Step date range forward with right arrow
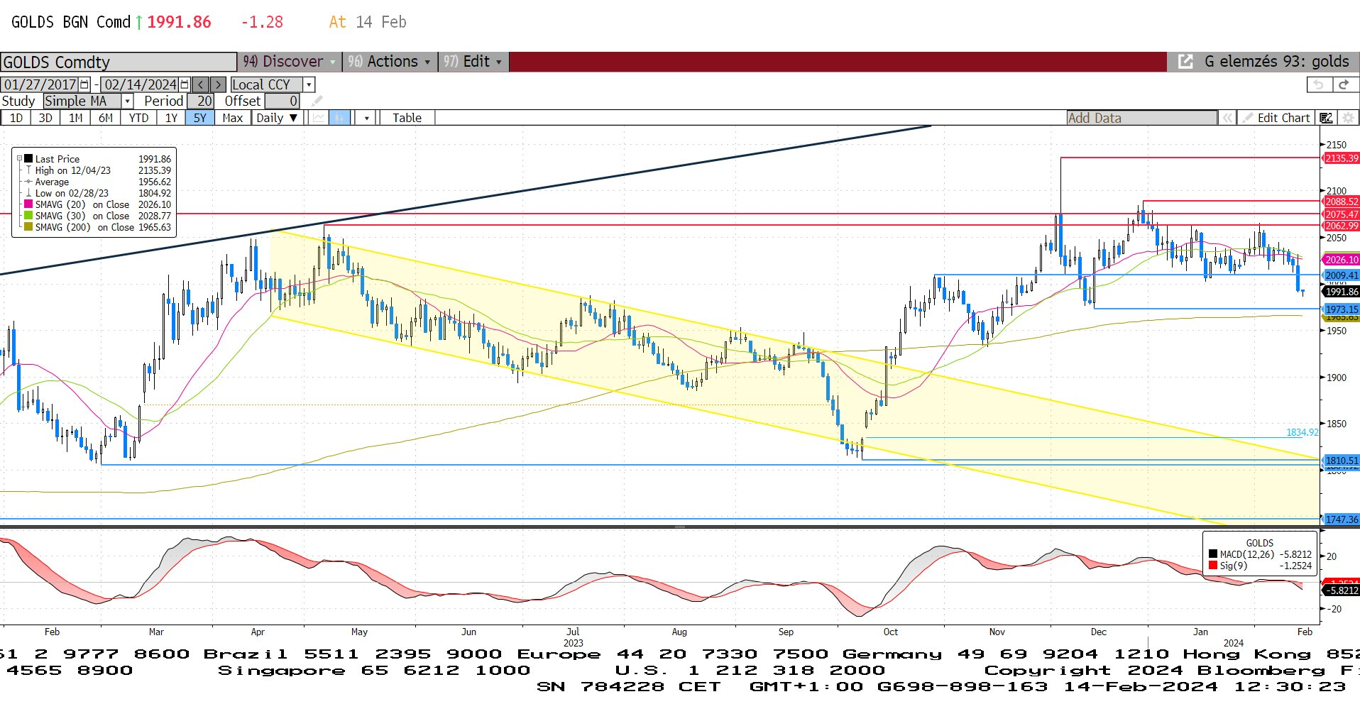The width and height of the screenshot is (1360, 726). [218, 84]
